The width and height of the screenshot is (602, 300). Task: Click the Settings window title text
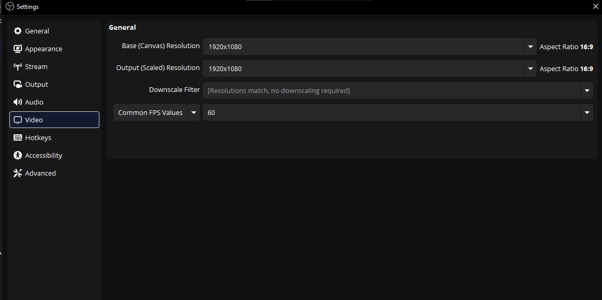[x=28, y=6]
